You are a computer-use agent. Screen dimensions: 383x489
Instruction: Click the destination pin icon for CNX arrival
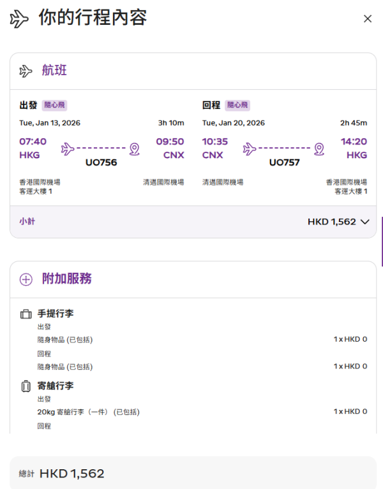pyautogui.click(x=135, y=149)
